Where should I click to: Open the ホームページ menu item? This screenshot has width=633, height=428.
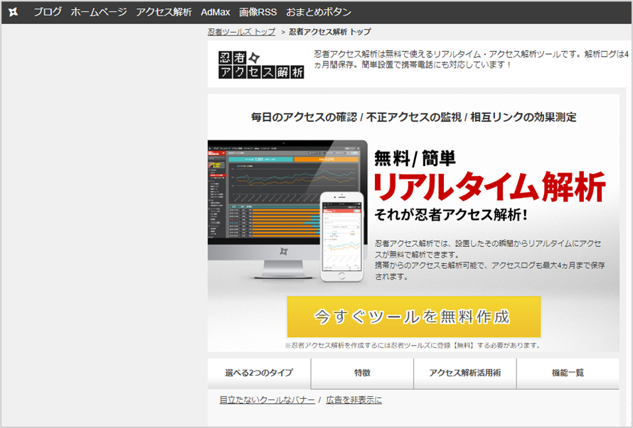(99, 12)
